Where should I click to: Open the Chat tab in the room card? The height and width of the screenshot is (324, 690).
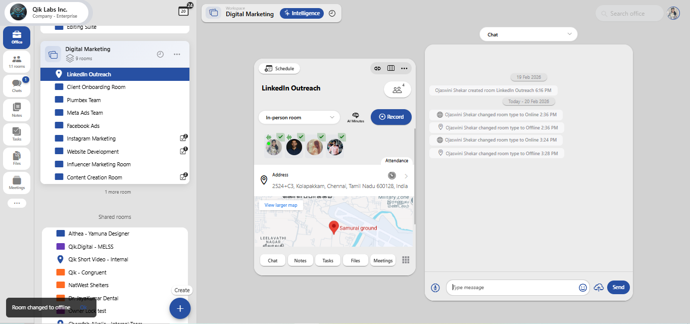click(x=273, y=260)
